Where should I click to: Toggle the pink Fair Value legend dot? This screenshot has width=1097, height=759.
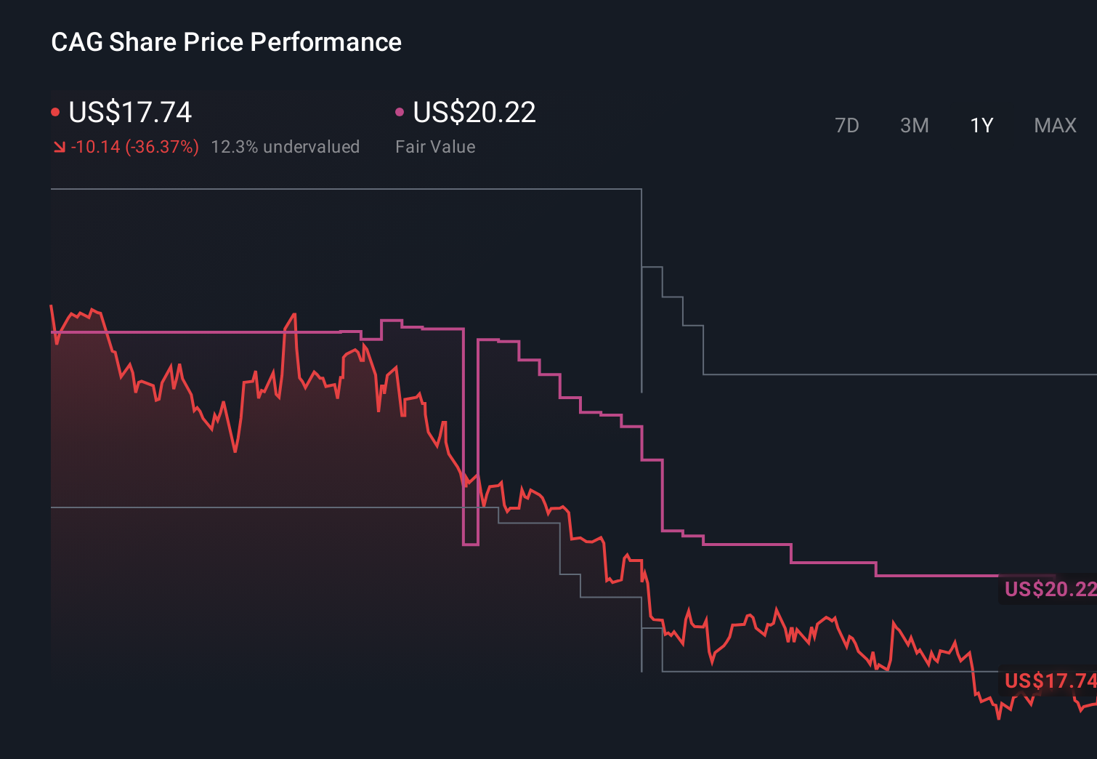tap(399, 111)
